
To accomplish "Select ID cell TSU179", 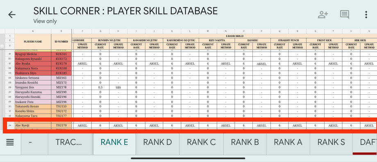I will pos(61,125).
